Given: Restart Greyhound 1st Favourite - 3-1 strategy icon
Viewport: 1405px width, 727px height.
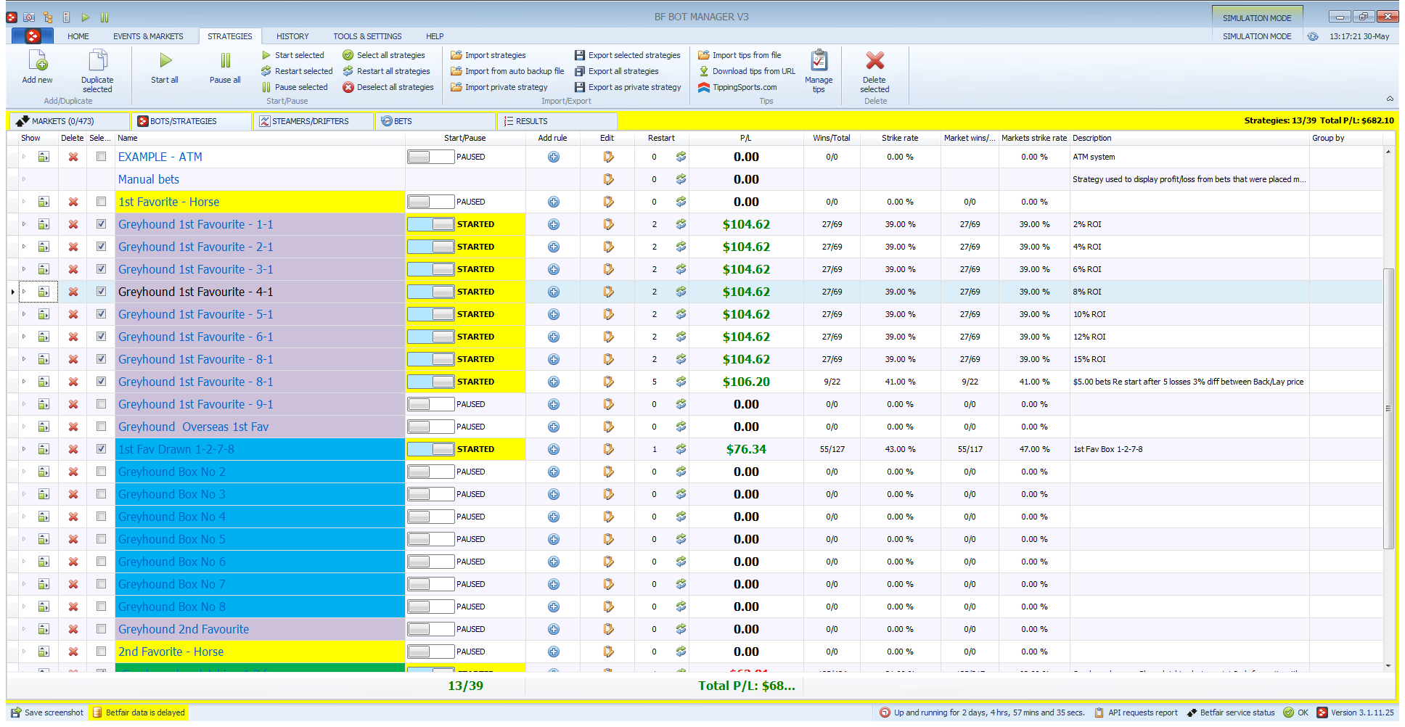Looking at the screenshot, I should pos(681,269).
